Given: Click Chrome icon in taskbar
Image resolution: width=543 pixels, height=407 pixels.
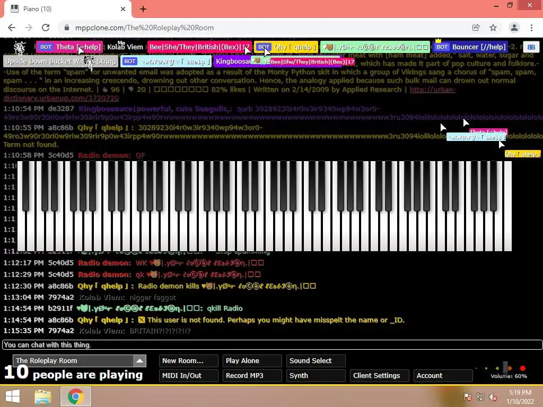Looking at the screenshot, I should [76, 396].
